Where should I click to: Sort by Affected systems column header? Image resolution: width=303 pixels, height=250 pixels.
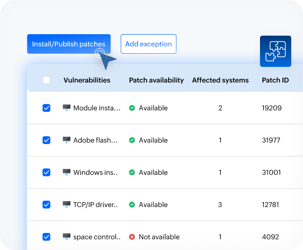pyautogui.click(x=220, y=80)
